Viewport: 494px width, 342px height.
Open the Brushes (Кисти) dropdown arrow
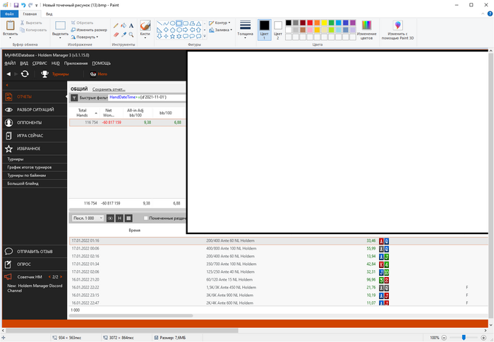coord(145,38)
